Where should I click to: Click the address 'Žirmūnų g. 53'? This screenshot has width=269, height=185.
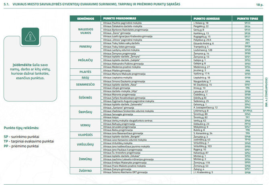click(x=201, y=166)
